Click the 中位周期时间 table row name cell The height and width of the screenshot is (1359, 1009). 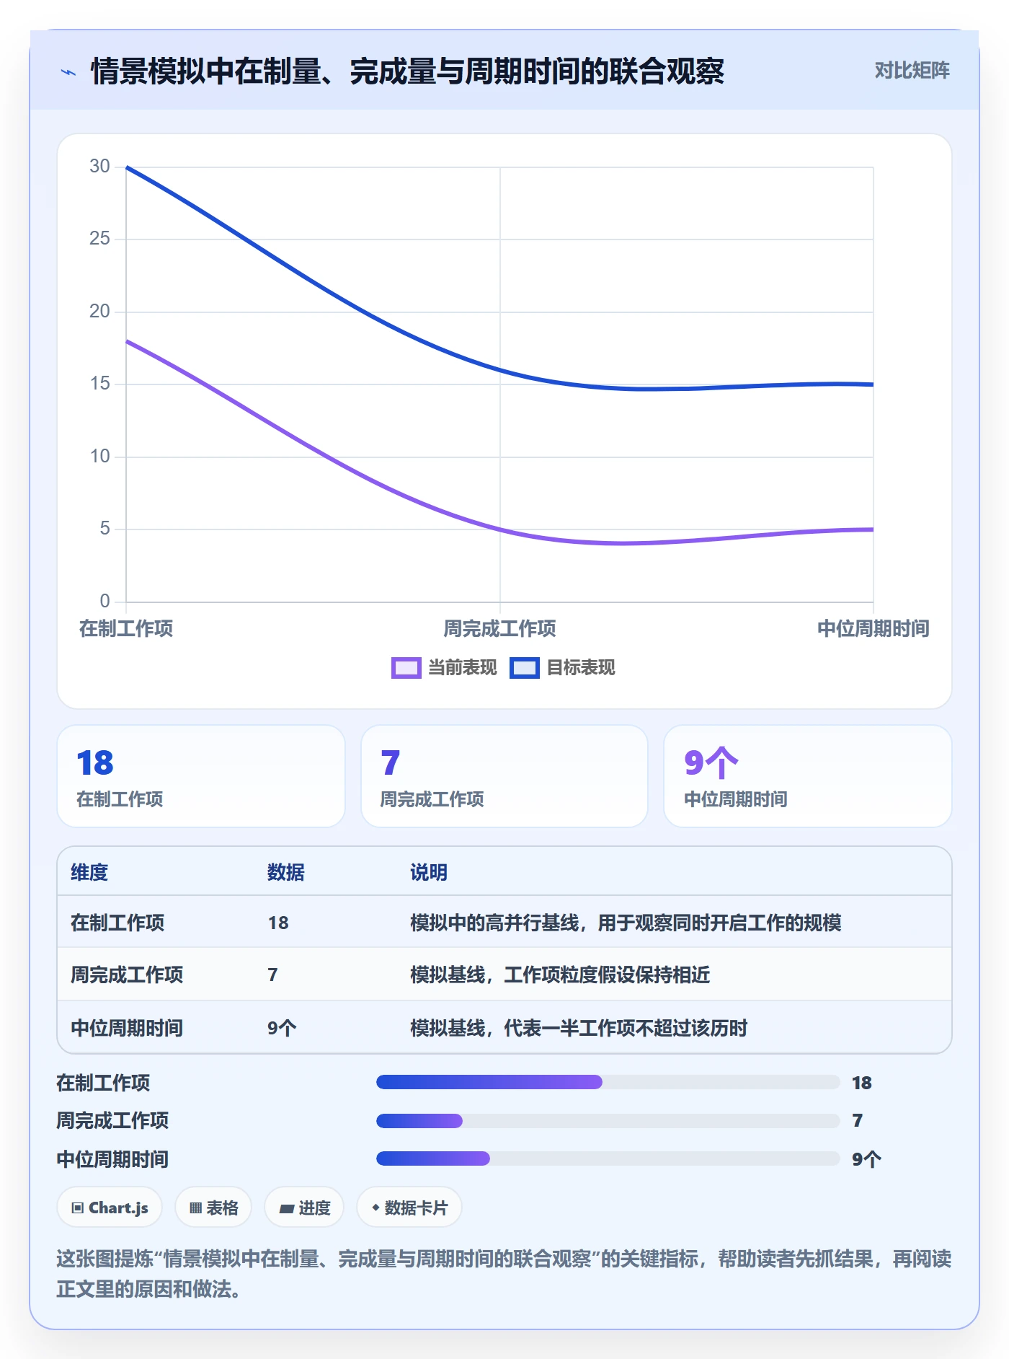(x=127, y=1029)
